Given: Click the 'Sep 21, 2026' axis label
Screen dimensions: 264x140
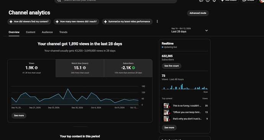Looking at the screenshot, I should tap(35, 108).
